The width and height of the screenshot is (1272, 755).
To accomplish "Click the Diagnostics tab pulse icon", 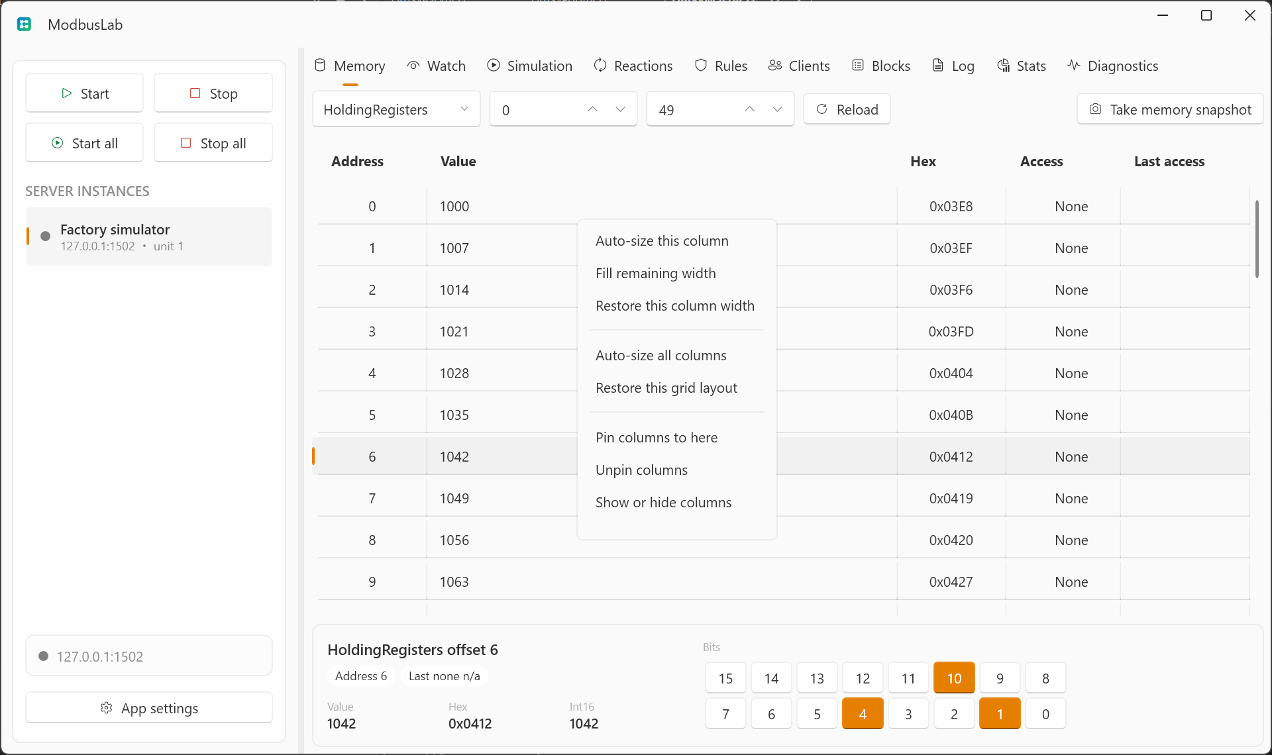I will [x=1074, y=66].
